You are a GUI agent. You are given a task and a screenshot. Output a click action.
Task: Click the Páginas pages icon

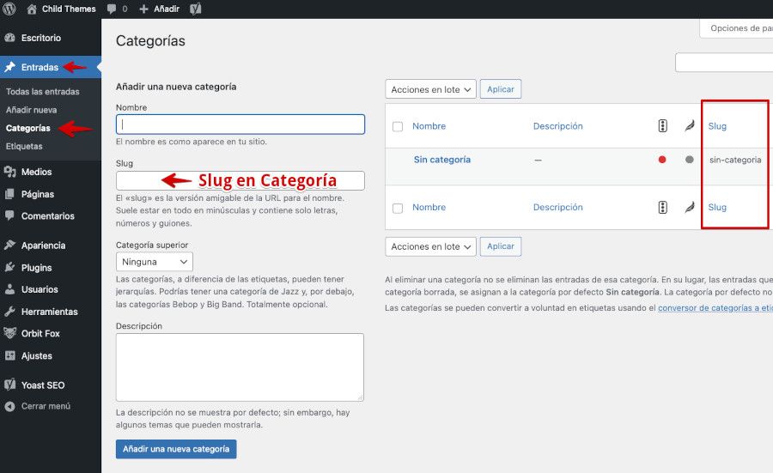click(9, 194)
